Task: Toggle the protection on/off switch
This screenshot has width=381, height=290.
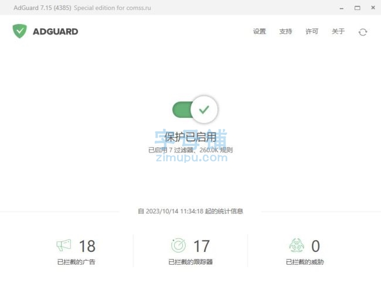Action: pyautogui.click(x=195, y=110)
